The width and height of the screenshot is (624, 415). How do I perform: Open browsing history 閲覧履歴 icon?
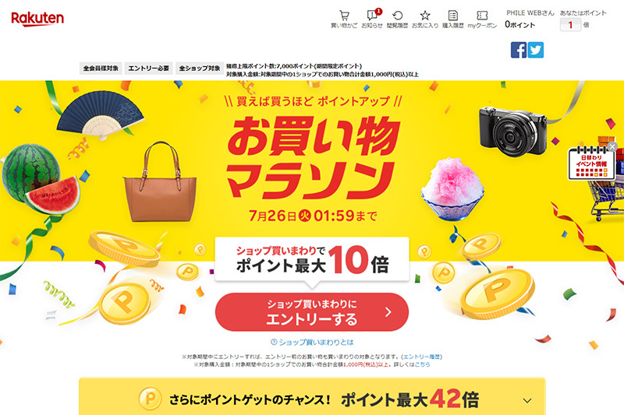point(397,19)
